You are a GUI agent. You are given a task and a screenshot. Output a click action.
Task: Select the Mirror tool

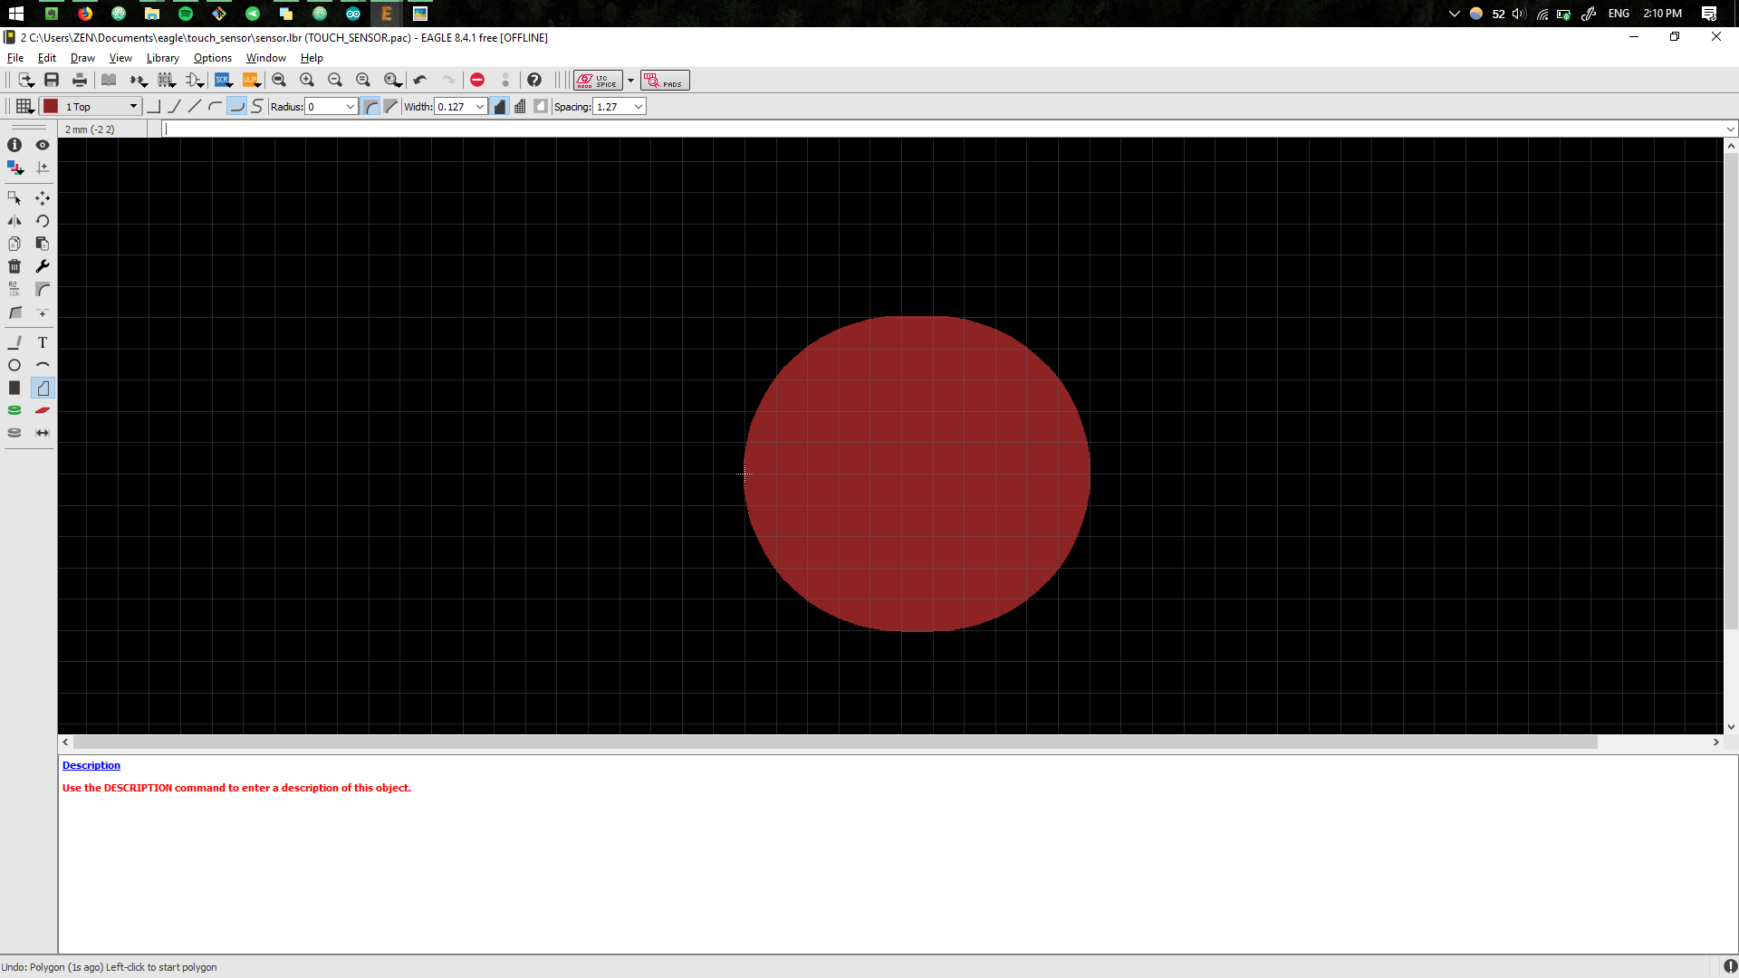pyautogui.click(x=14, y=221)
